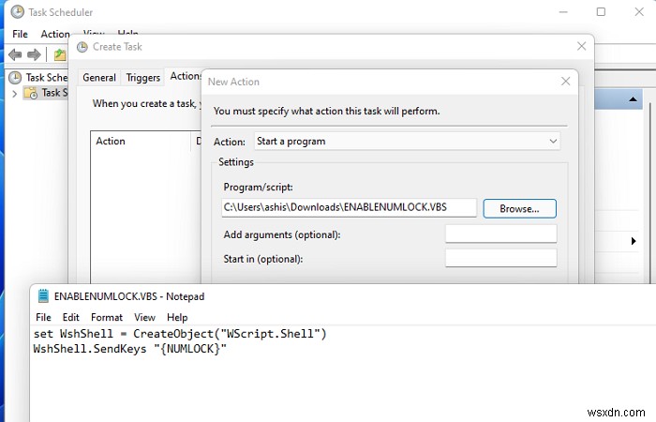The width and height of the screenshot is (656, 422).
Task: Click the Task Scheduler clock icon in tree
Action: [16, 78]
